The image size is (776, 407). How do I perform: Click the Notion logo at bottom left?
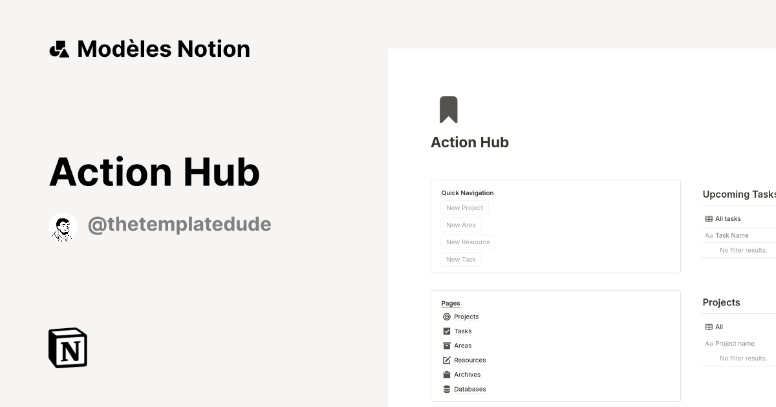(67, 348)
